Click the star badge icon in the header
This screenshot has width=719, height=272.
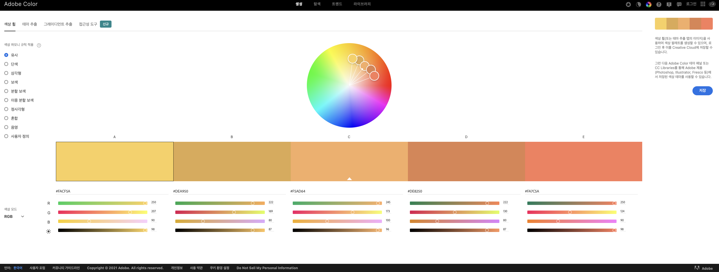click(x=628, y=5)
